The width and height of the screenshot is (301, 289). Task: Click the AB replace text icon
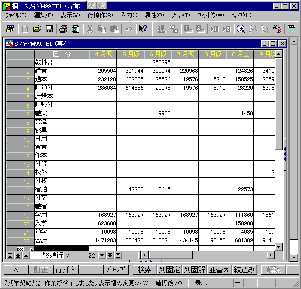pos(277,29)
